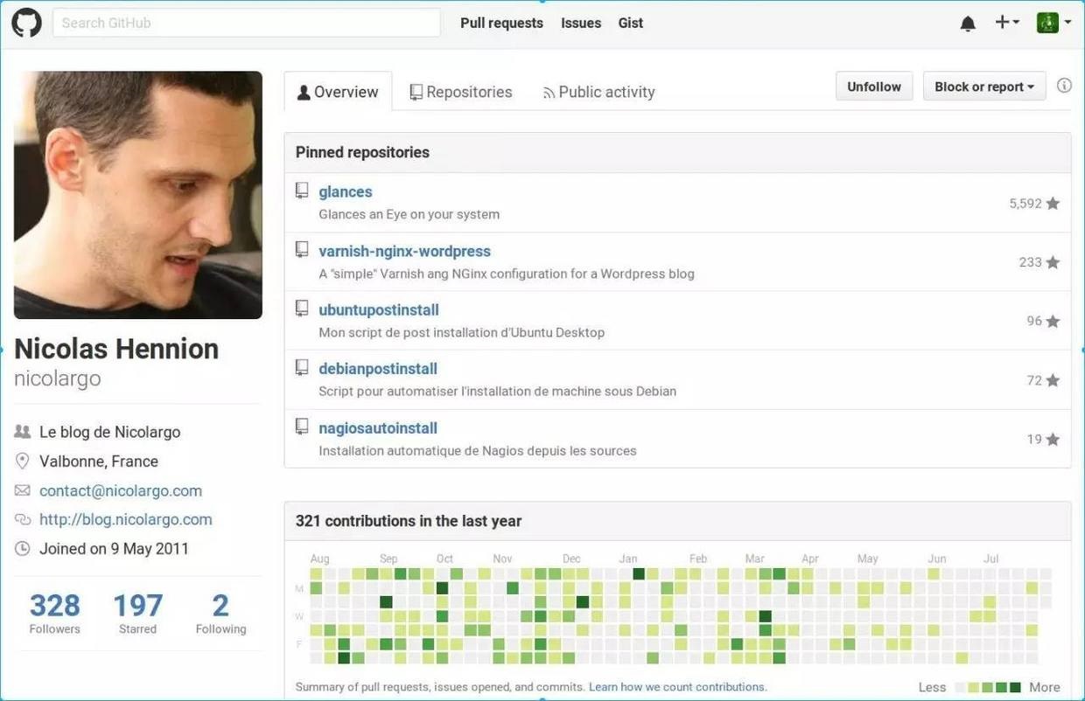
Task: Open the notifications bell
Action: (x=968, y=24)
